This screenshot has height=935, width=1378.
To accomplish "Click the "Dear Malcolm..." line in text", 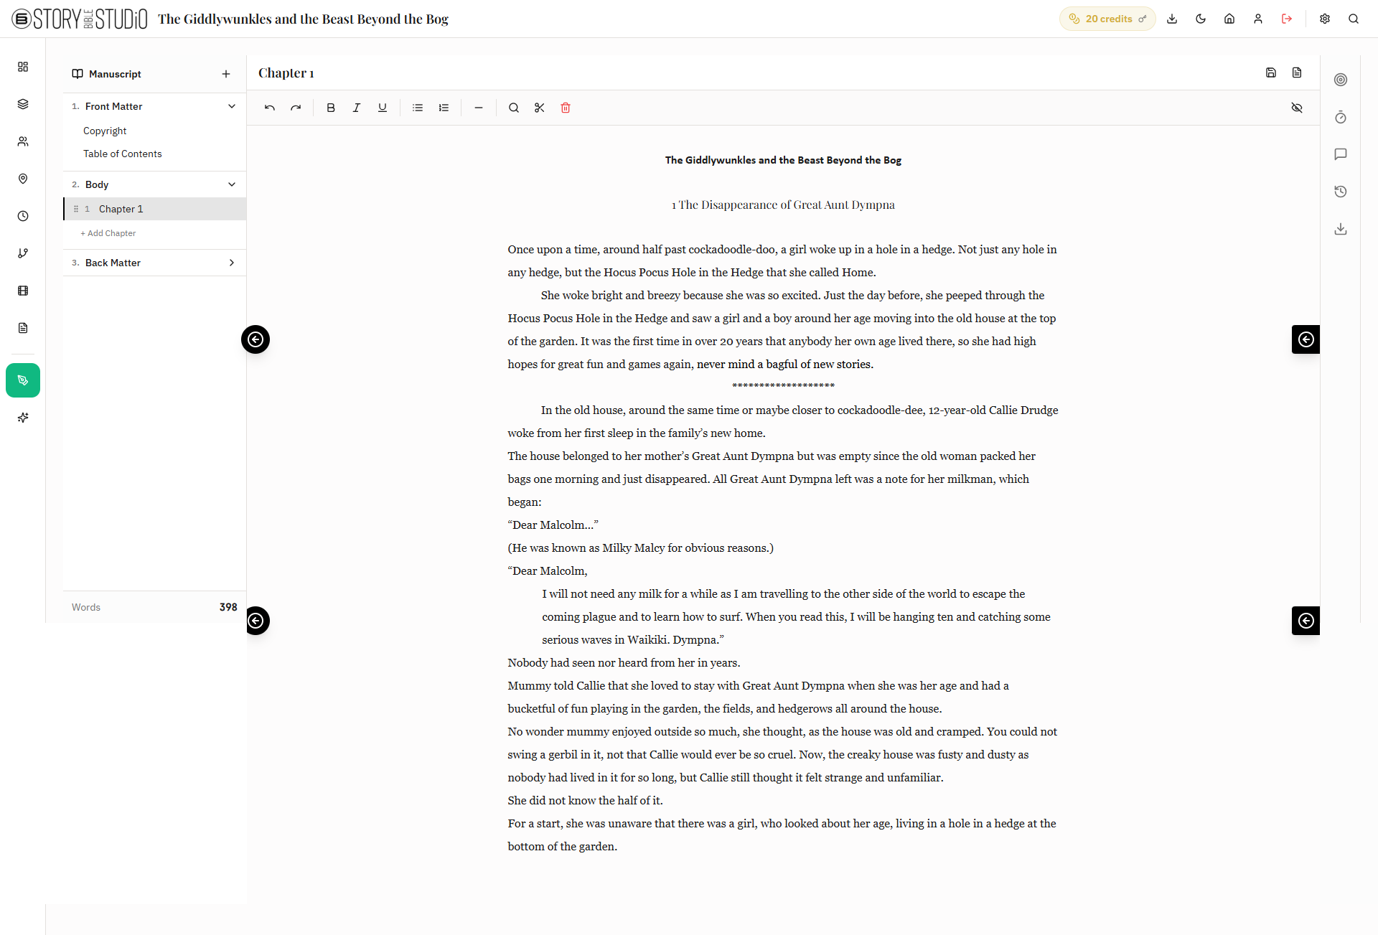I will click(x=553, y=525).
